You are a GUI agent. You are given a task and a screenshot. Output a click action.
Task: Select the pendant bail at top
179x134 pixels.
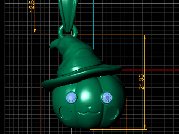pos(68,16)
